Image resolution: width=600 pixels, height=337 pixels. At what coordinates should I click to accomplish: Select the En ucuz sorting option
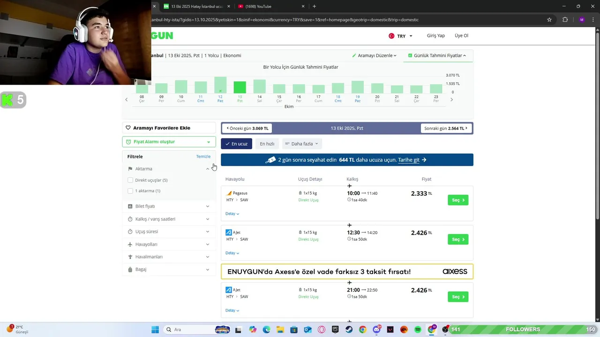(237, 144)
